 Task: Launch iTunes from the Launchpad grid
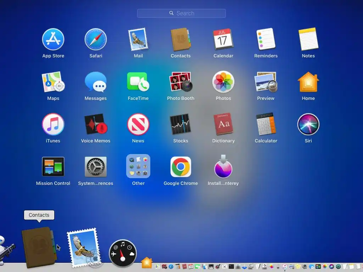(x=53, y=124)
